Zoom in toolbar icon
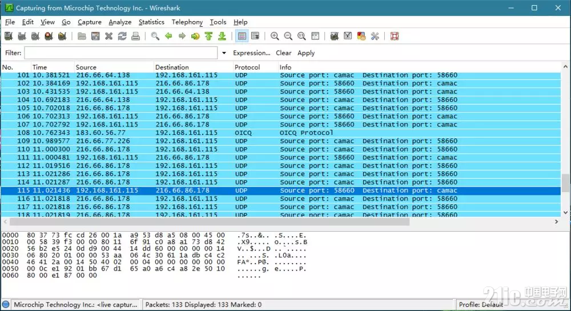 (275, 36)
